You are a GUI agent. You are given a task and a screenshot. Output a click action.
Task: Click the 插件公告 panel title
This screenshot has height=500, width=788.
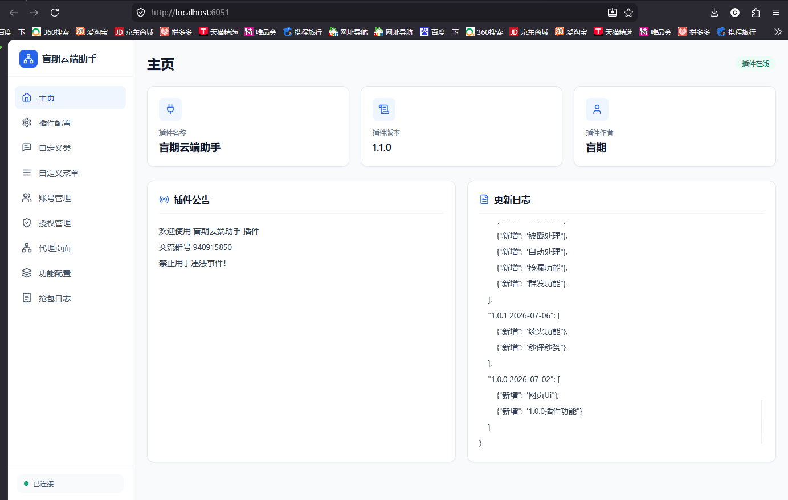[x=192, y=200]
